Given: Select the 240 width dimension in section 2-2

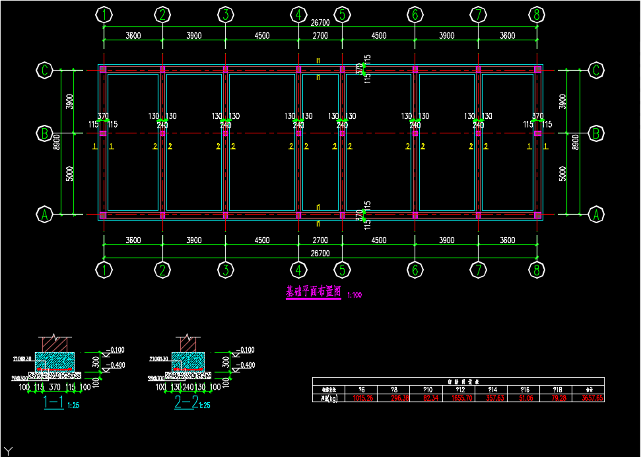Looking at the screenshot, I should coord(187,386).
